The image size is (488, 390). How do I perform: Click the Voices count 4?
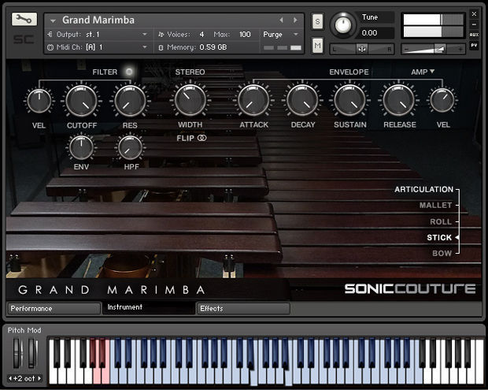point(201,34)
